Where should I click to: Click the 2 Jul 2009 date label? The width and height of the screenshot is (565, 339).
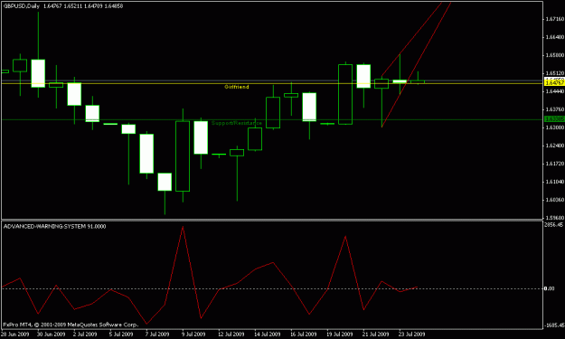[x=85, y=334]
